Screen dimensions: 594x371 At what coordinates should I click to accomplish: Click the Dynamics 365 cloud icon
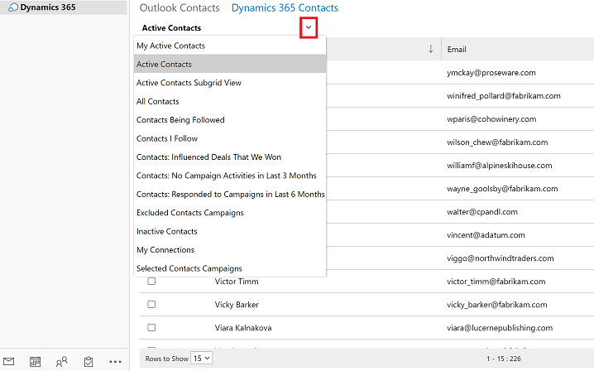point(13,7)
